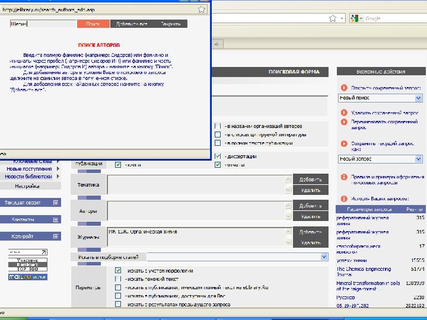Open Настройка in left menu

coord(27,186)
